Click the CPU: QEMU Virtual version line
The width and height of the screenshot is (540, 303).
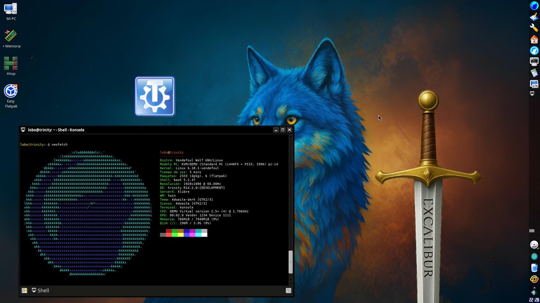pos(204,211)
